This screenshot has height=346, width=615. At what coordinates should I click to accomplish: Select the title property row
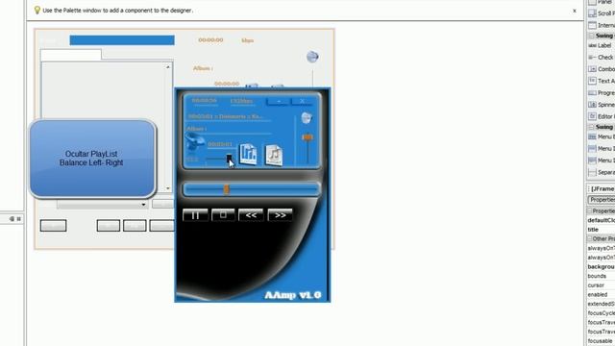(x=601, y=230)
